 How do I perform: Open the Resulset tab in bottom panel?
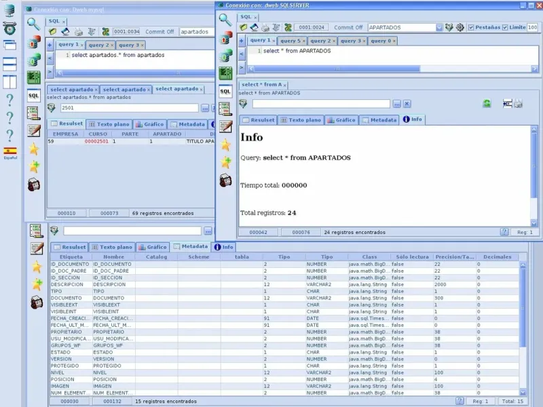pos(70,247)
